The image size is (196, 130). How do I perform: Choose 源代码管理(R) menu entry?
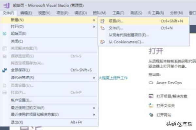49,78
